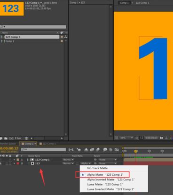Click the flowchart icon beside 123 Comp 1 item

[x=66, y=37]
